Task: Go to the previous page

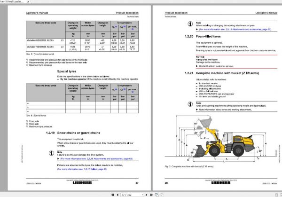Action: (x=117, y=195)
